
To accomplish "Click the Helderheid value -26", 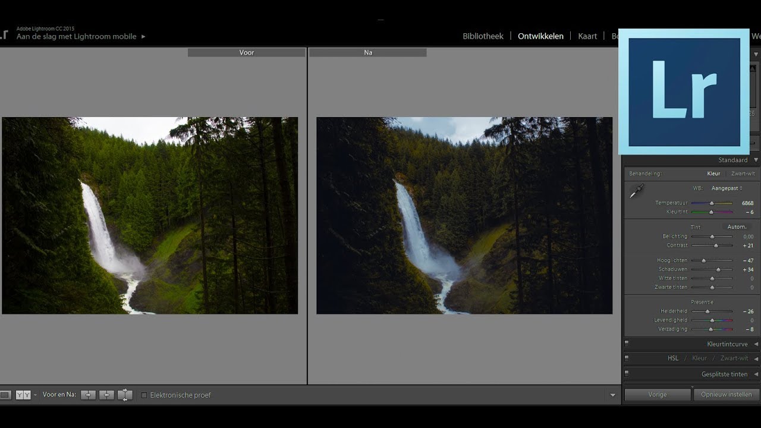I will [748, 311].
